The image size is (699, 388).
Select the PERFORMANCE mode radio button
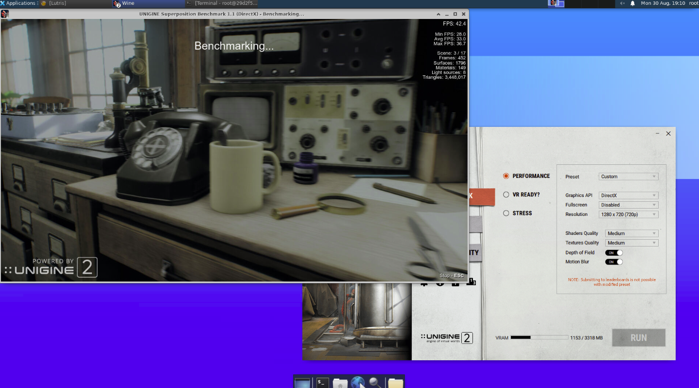pos(506,176)
